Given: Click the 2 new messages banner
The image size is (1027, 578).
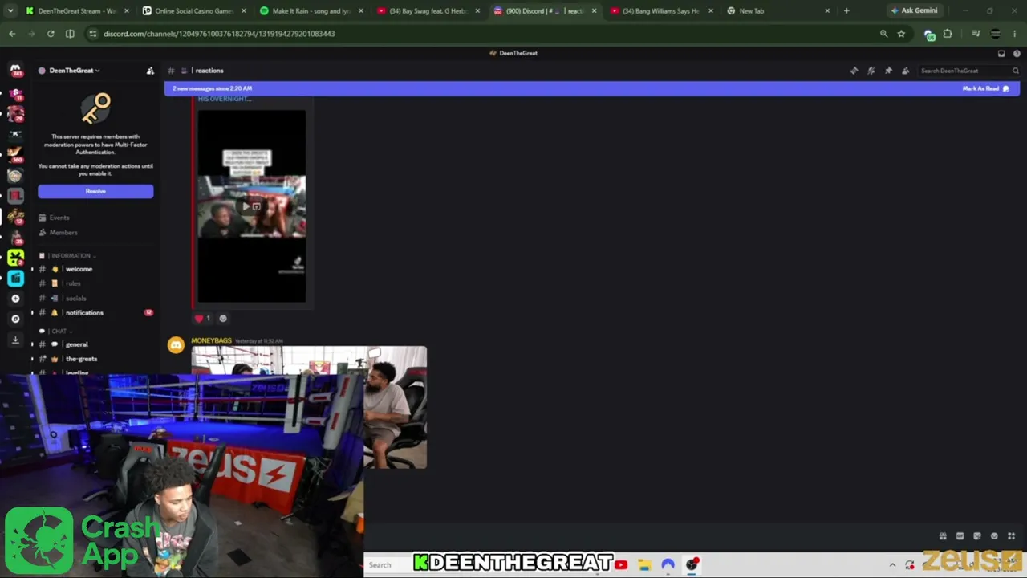Looking at the screenshot, I should pos(592,88).
